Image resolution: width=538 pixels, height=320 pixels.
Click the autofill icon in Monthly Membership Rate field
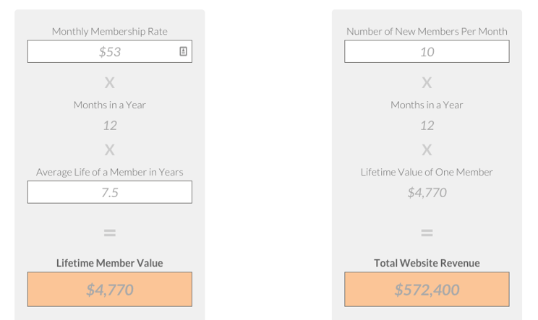183,51
